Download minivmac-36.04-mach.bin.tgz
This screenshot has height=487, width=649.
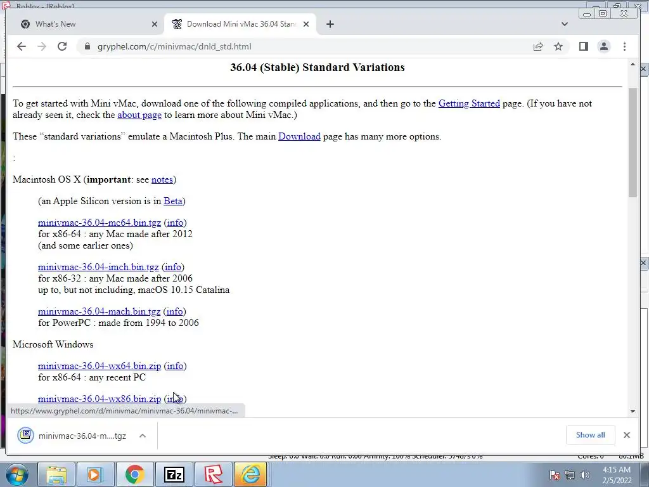click(x=99, y=311)
